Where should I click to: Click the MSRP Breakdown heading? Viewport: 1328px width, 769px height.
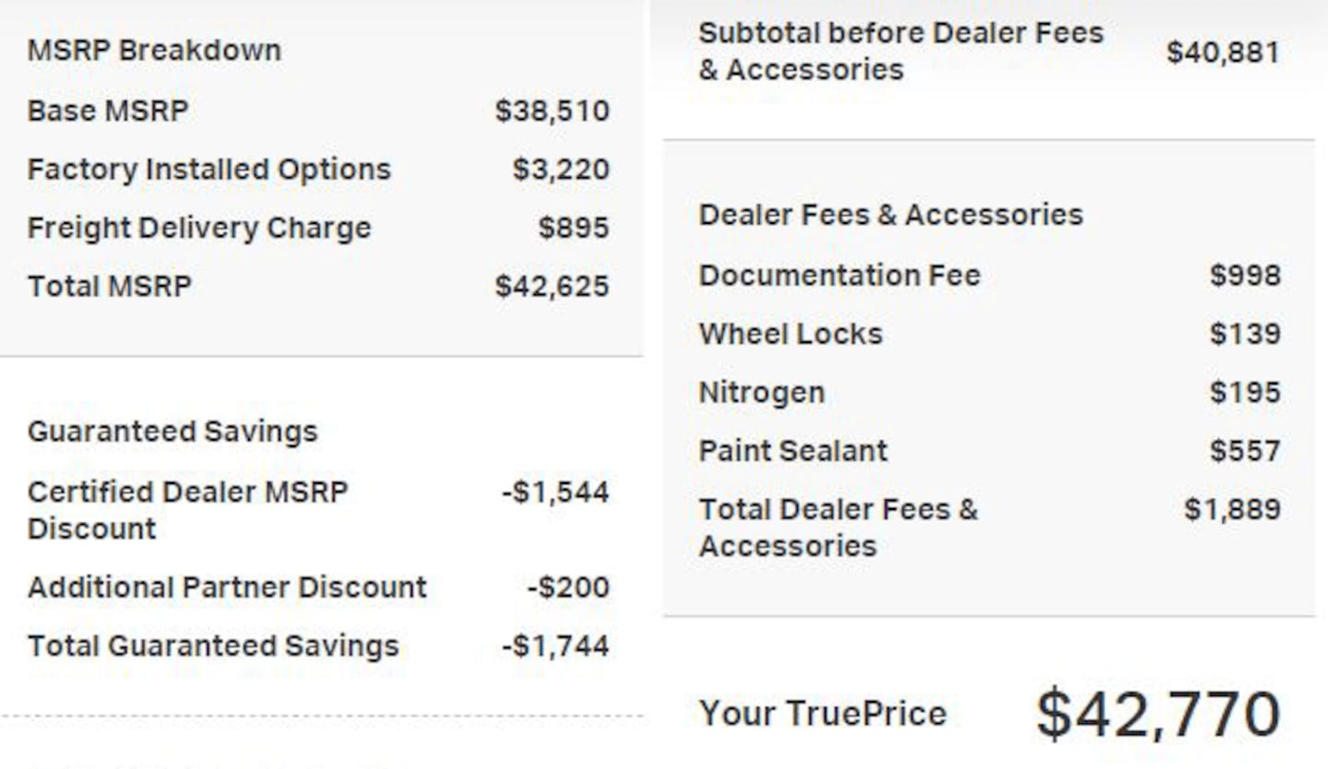154,50
